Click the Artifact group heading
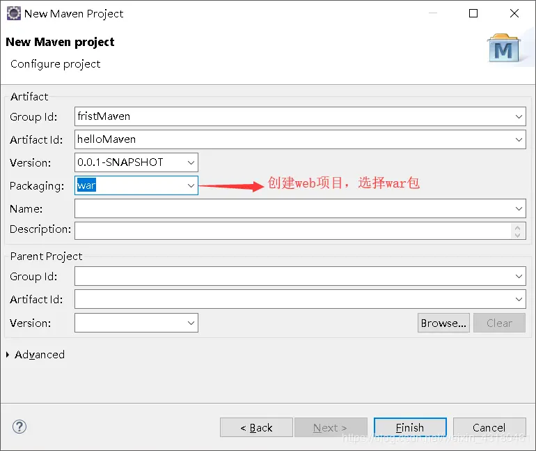 click(29, 96)
